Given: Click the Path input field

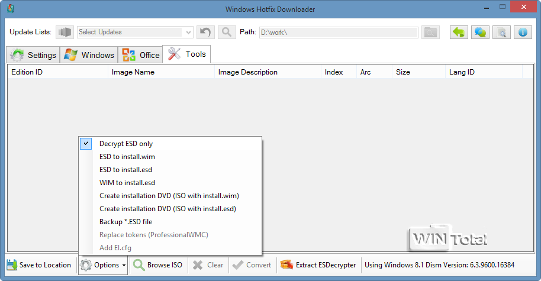Looking at the screenshot, I should pyautogui.click(x=337, y=32).
